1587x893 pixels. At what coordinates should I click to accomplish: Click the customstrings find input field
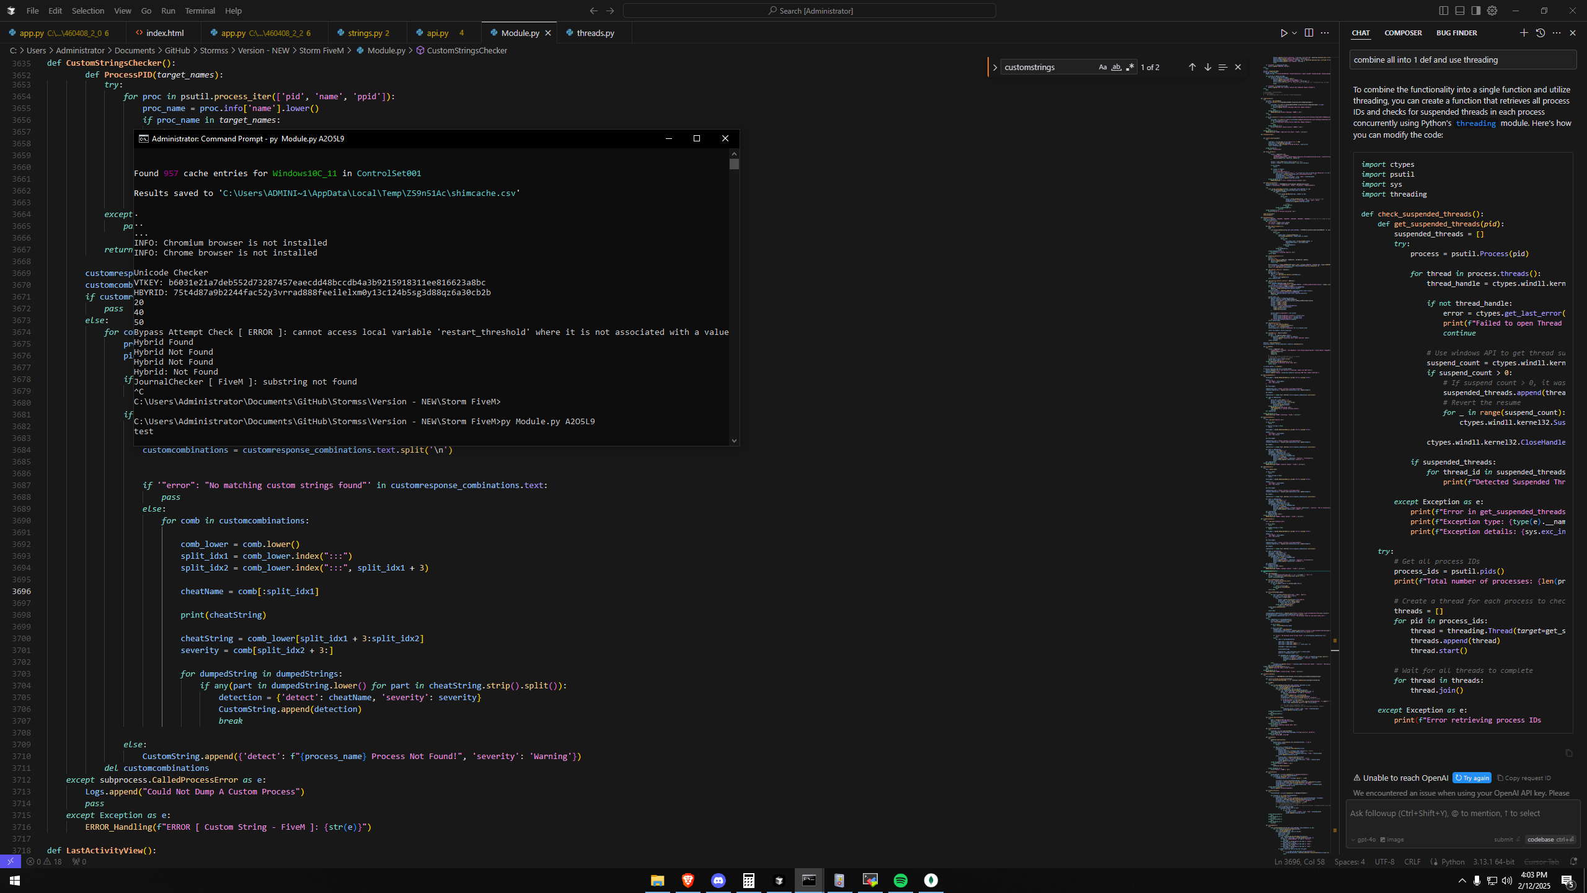(x=1048, y=67)
